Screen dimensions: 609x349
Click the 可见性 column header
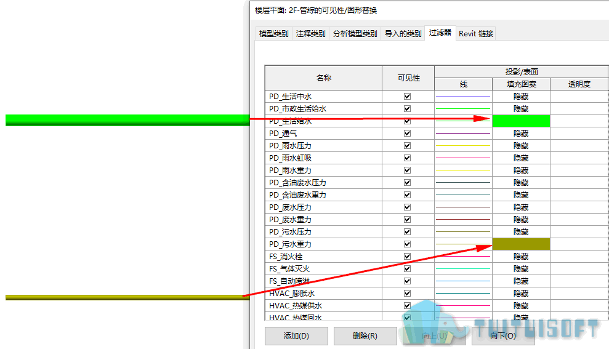(408, 78)
